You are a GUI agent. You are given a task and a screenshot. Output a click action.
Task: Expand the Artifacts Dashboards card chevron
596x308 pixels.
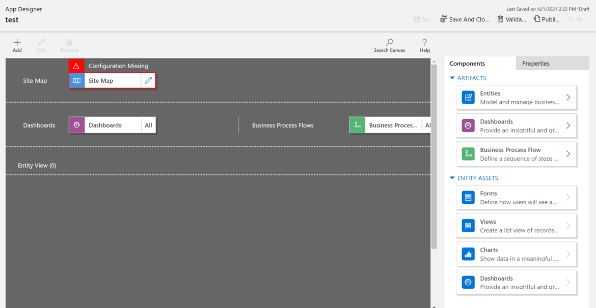click(568, 126)
